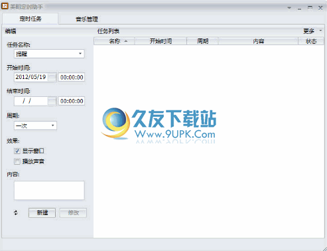This screenshot has width=327, height=251.
Task: Click the start time field 00:00:00
Action: point(72,77)
